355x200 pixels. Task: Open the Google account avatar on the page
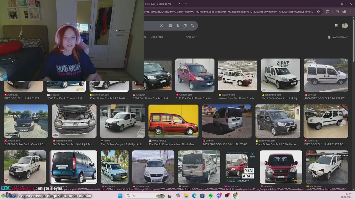pyautogui.click(x=345, y=26)
